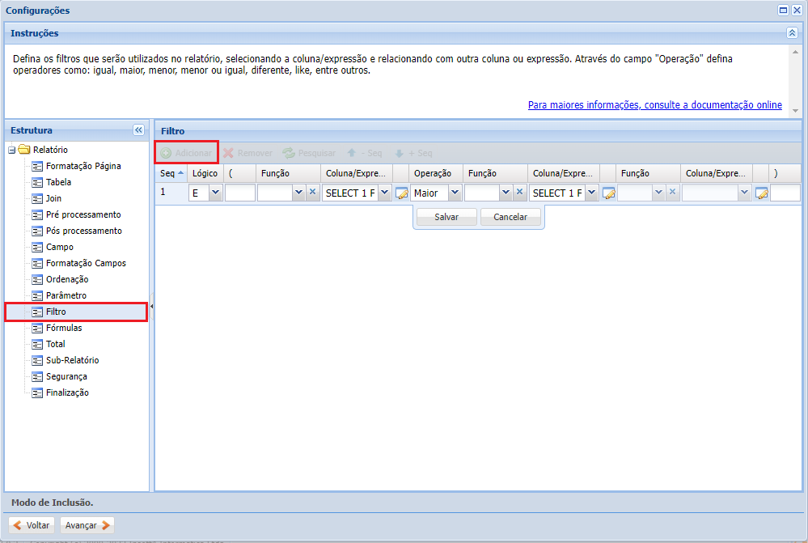808x543 pixels.
Task: Click the opening parenthesis input field
Action: [x=239, y=193]
